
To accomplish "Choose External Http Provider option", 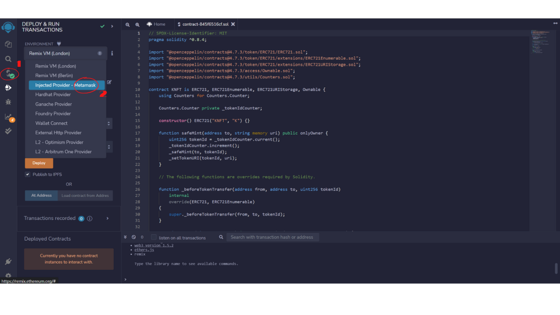I will pyautogui.click(x=58, y=132).
